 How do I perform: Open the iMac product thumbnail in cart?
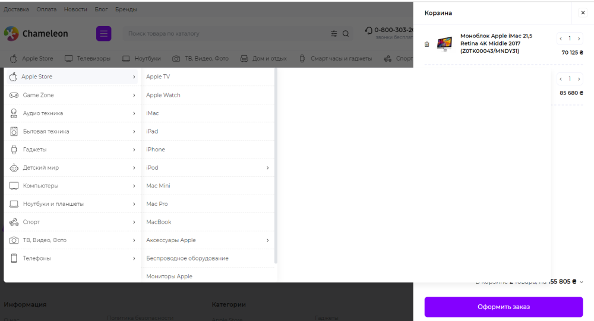[444, 44]
